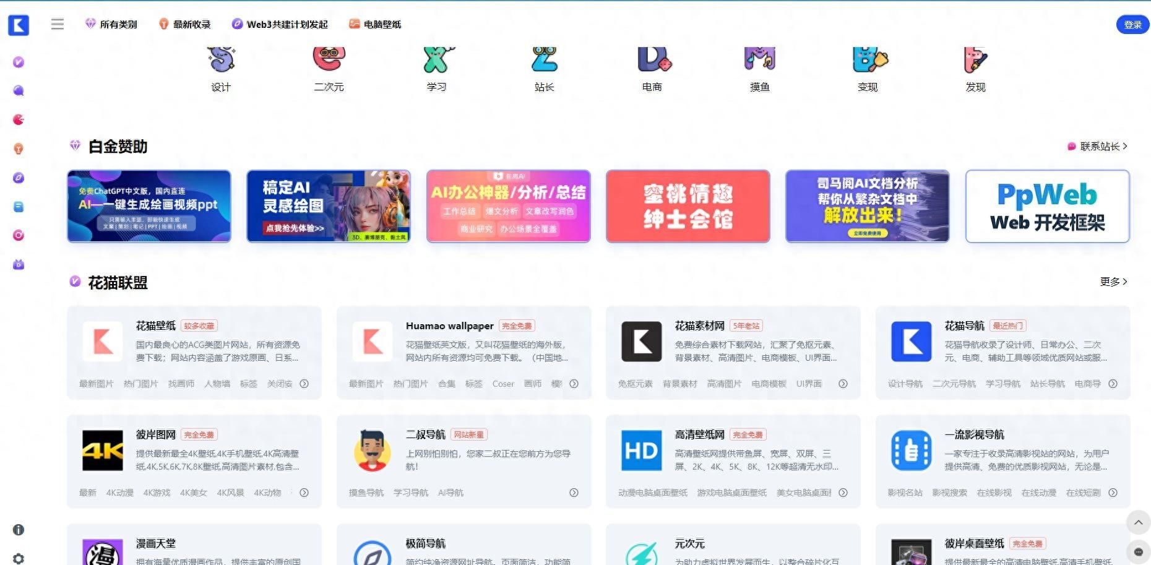Click the back-to-top arrow button
Image resolution: width=1151 pixels, height=565 pixels.
(1138, 522)
